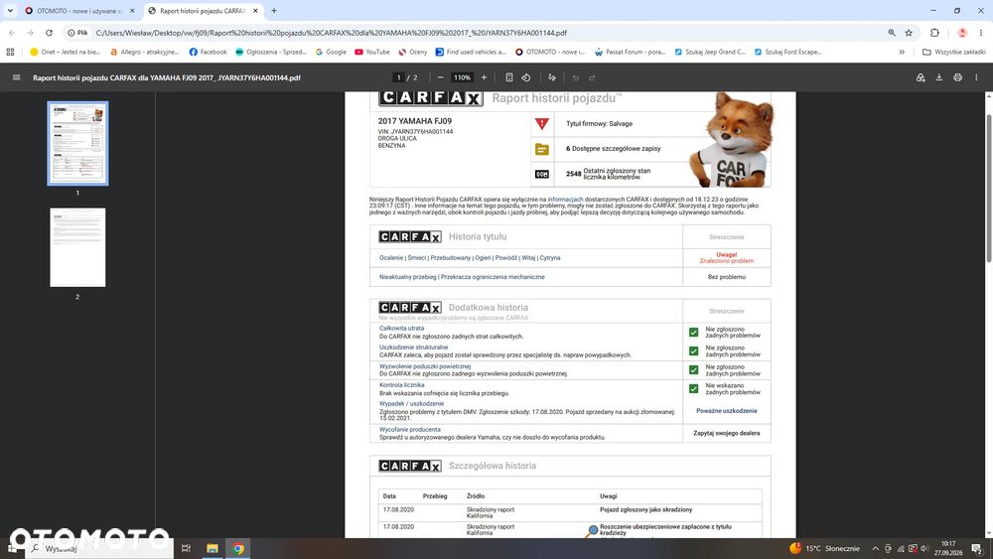
Task: Zoom in the PDF with plus button
Action: (484, 77)
